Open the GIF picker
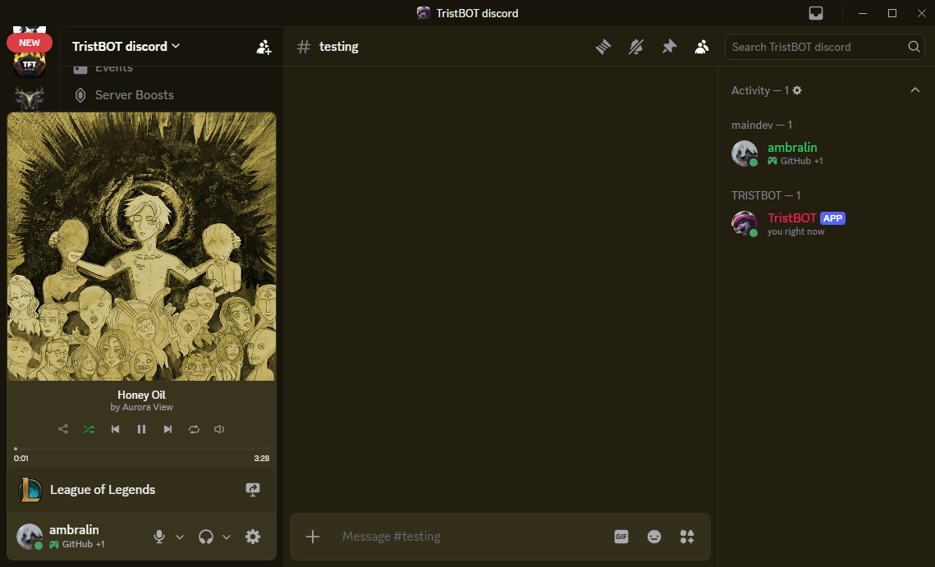935x567 pixels. [x=621, y=537]
